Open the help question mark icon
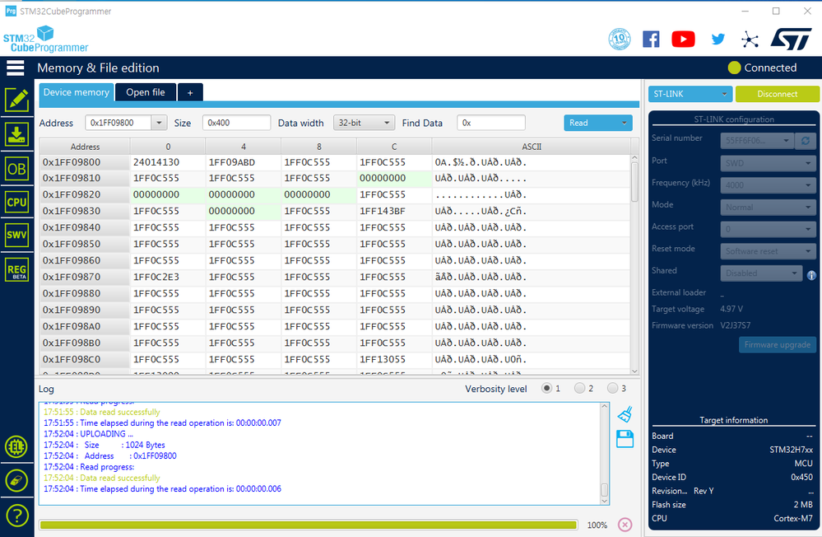Viewport: 822px width, 537px height. [x=16, y=516]
